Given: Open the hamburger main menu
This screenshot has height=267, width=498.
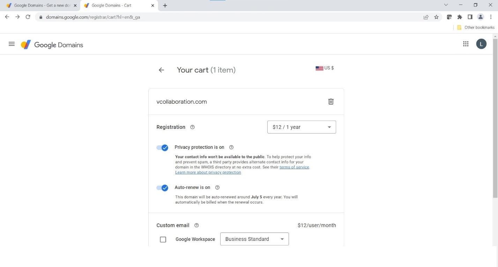Looking at the screenshot, I should click(x=12, y=44).
